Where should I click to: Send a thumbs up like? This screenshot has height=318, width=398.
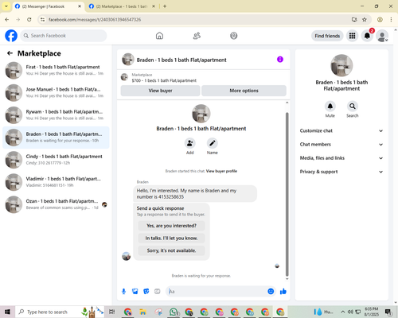coord(283,292)
